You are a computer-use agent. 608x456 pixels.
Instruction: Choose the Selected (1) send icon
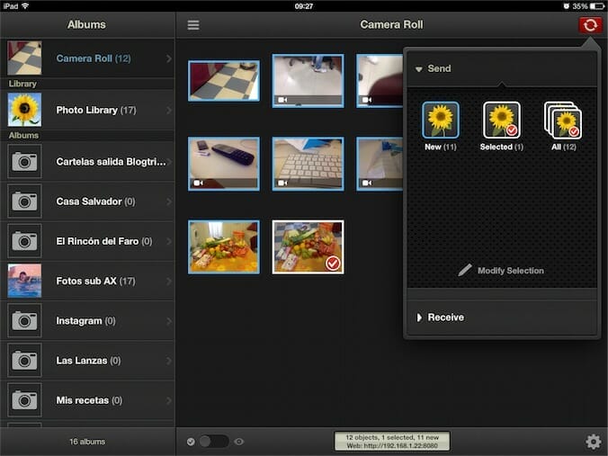(x=502, y=121)
